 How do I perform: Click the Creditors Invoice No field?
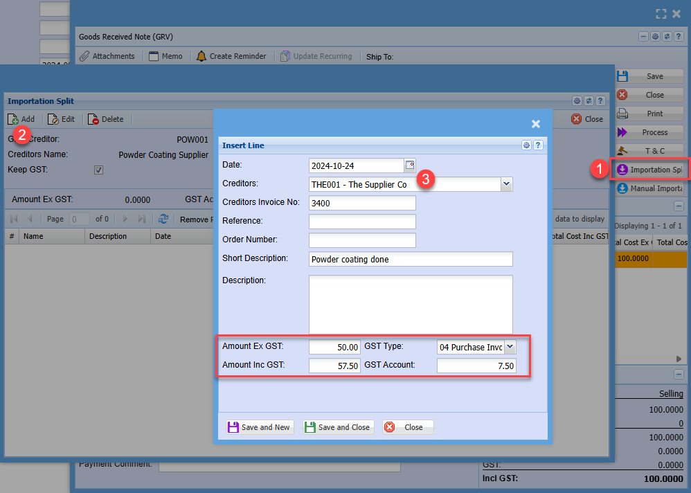point(362,203)
